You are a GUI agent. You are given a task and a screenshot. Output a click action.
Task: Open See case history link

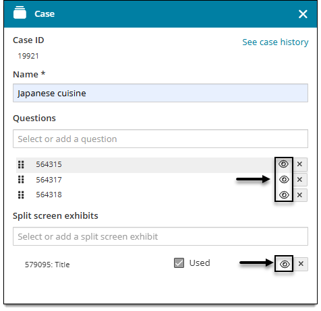coord(275,42)
